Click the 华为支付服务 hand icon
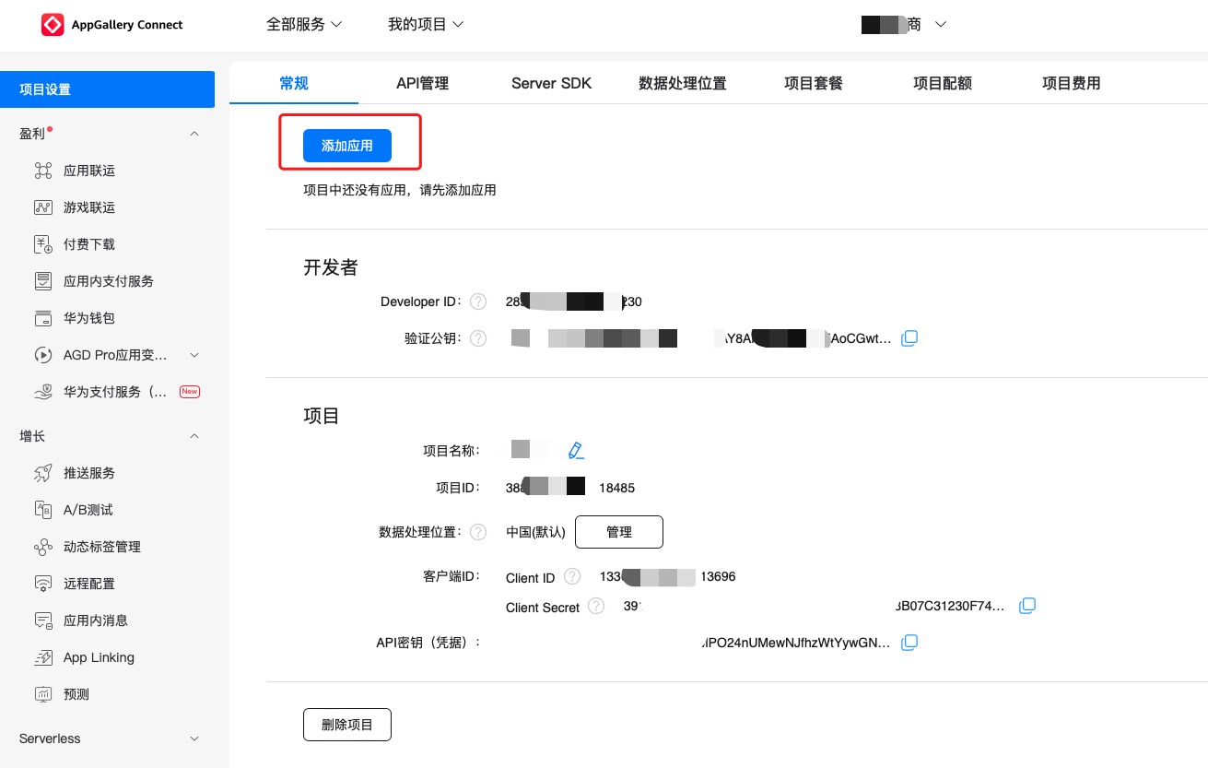The height and width of the screenshot is (768, 1208). tap(43, 392)
